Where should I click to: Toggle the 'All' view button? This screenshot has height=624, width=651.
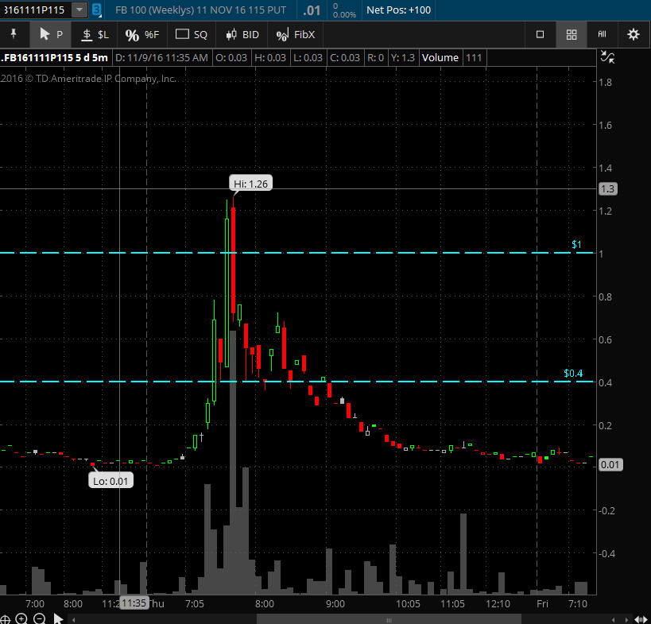pos(602,34)
